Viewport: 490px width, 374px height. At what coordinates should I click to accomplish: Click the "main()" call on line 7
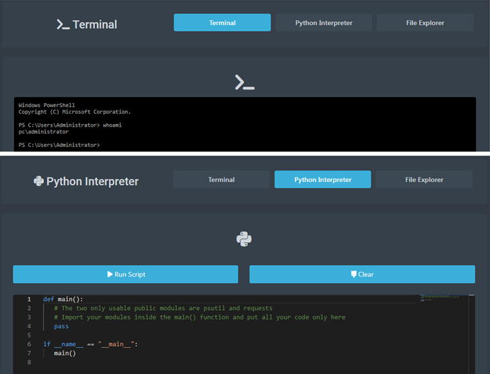pyautogui.click(x=65, y=353)
